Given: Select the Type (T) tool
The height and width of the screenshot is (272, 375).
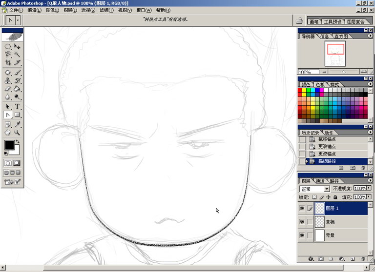Looking at the screenshot, I should pos(17,106).
